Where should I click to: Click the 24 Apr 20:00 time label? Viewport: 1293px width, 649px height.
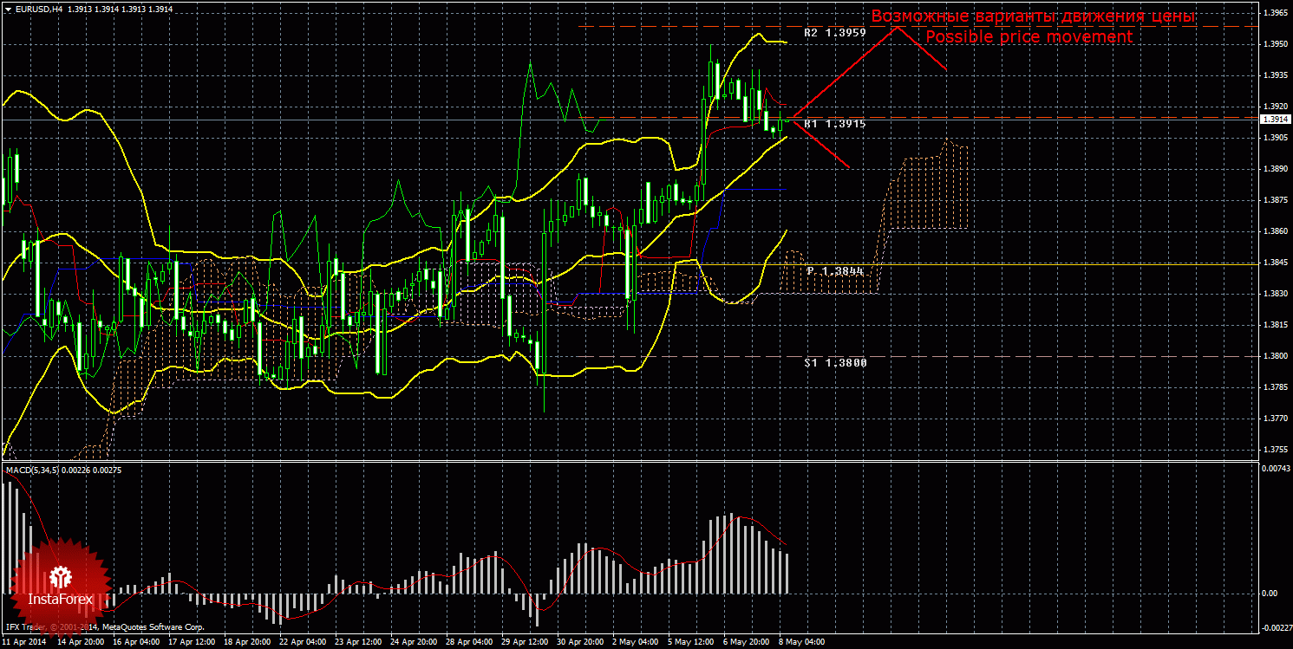click(414, 643)
